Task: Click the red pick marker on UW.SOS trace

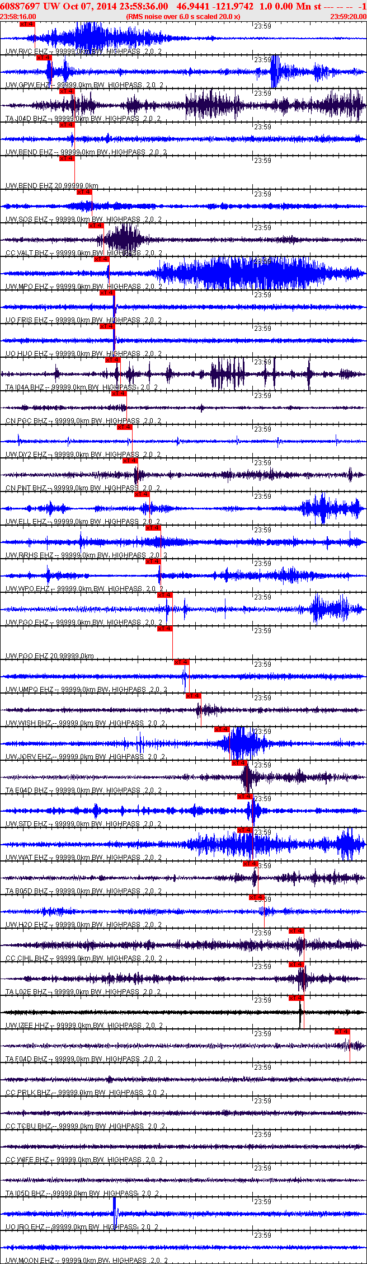Action: 84,192
